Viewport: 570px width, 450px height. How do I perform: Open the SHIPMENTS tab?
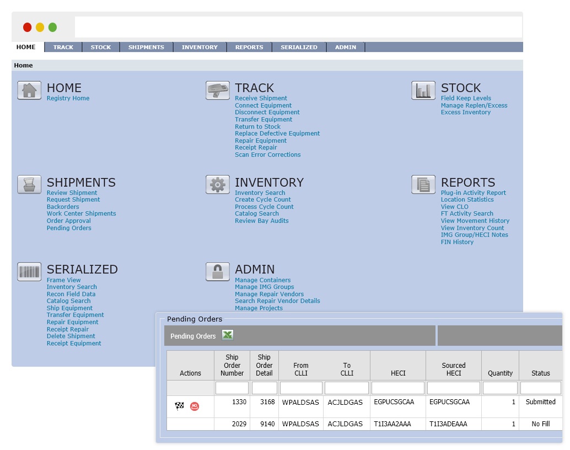point(146,47)
